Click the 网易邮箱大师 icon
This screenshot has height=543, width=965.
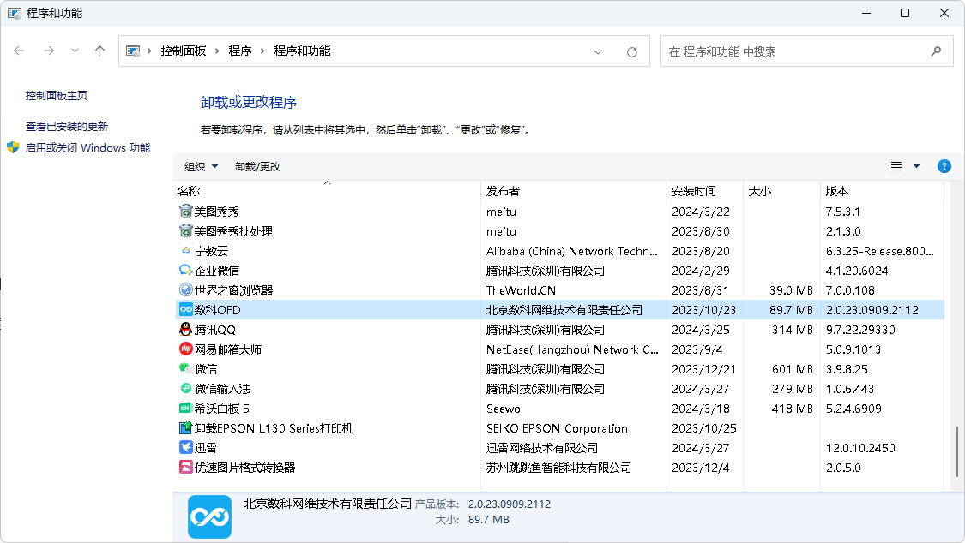pos(185,349)
